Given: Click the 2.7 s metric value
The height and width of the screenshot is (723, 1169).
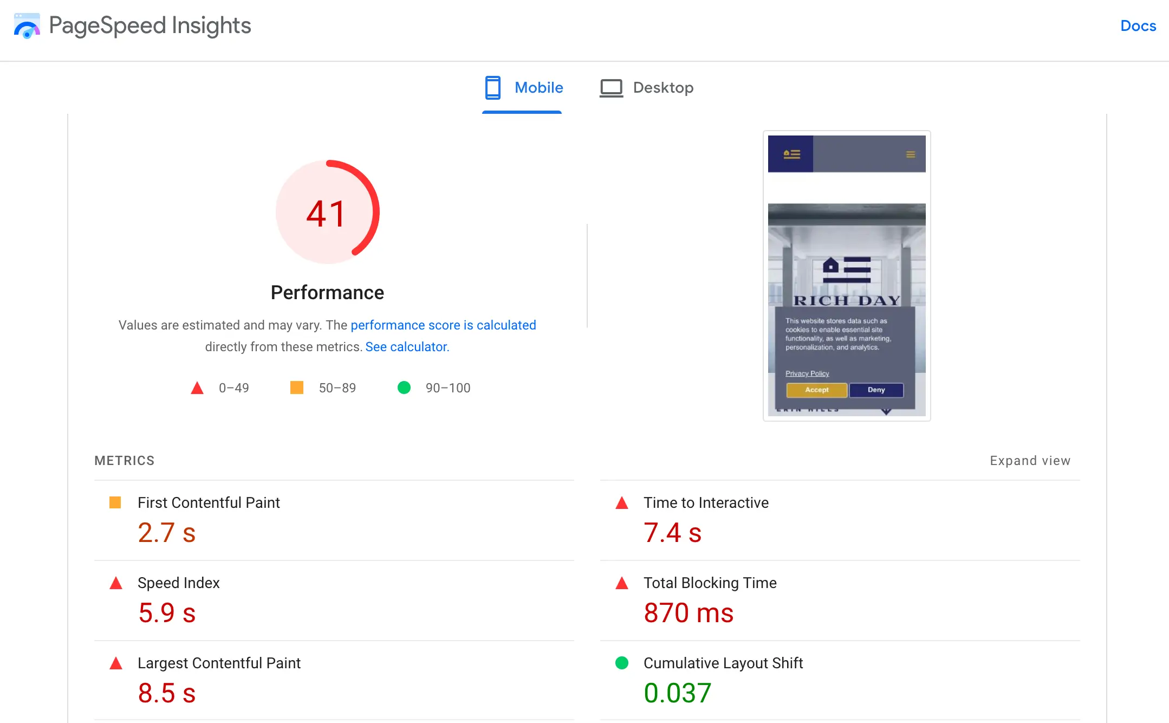Looking at the screenshot, I should [x=167, y=533].
